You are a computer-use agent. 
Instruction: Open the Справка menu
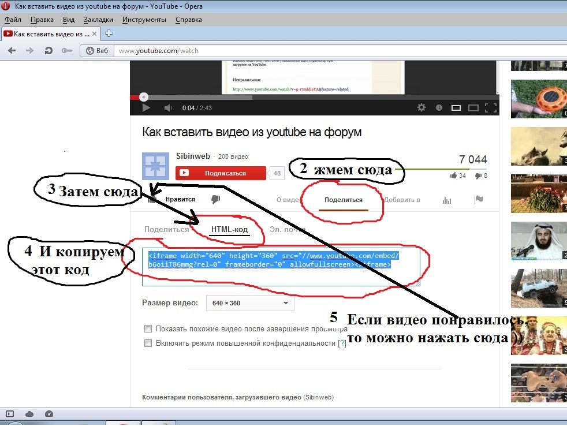point(188,20)
